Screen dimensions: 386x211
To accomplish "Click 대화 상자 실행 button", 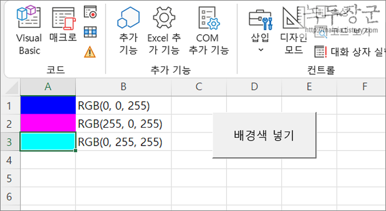I will (x=350, y=52).
